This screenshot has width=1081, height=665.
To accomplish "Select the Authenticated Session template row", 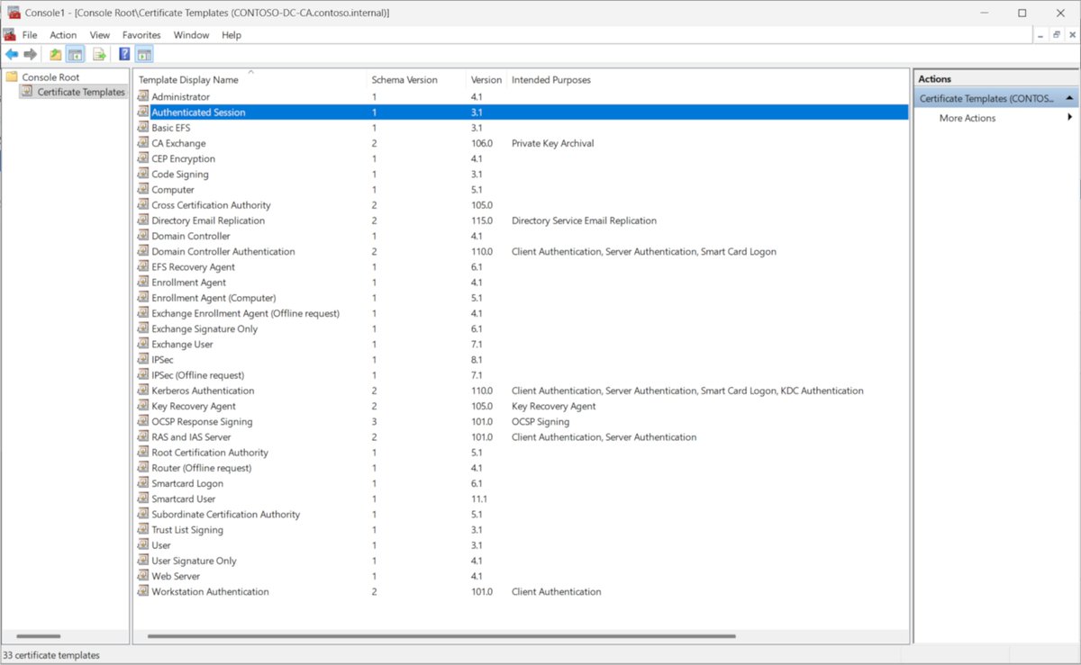I will coord(522,112).
